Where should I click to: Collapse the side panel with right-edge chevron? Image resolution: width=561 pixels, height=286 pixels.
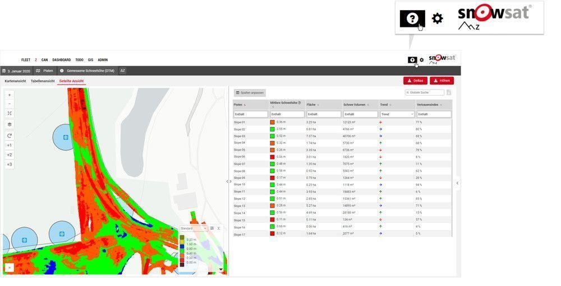point(457,183)
